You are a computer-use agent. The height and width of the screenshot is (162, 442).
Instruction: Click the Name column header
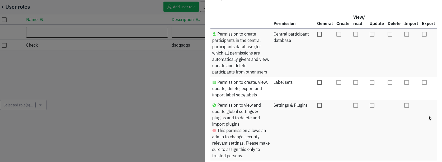click(32, 20)
